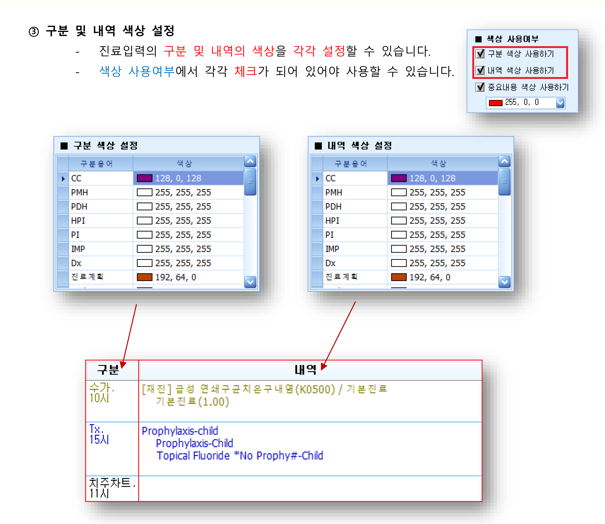Click the 색상 column header in 내역 색상 설정
The width and height of the screenshot is (605, 524).
(443, 164)
